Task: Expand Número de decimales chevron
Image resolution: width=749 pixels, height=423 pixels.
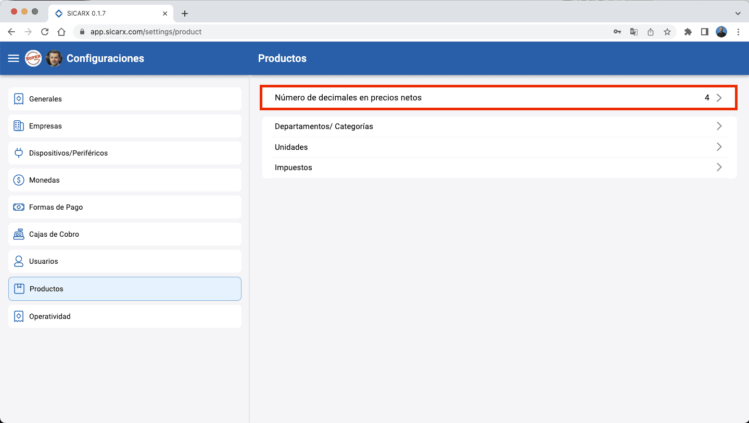Action: pyautogui.click(x=719, y=98)
